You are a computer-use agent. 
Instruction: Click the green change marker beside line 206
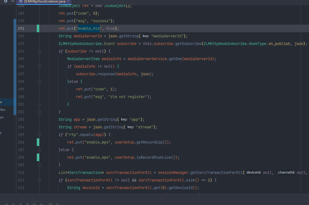[38, 142]
